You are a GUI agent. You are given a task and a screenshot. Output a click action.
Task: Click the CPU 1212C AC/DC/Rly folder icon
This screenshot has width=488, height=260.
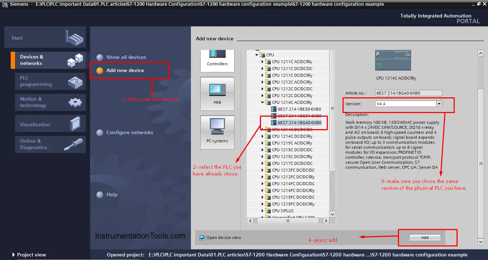pyautogui.click(x=268, y=82)
